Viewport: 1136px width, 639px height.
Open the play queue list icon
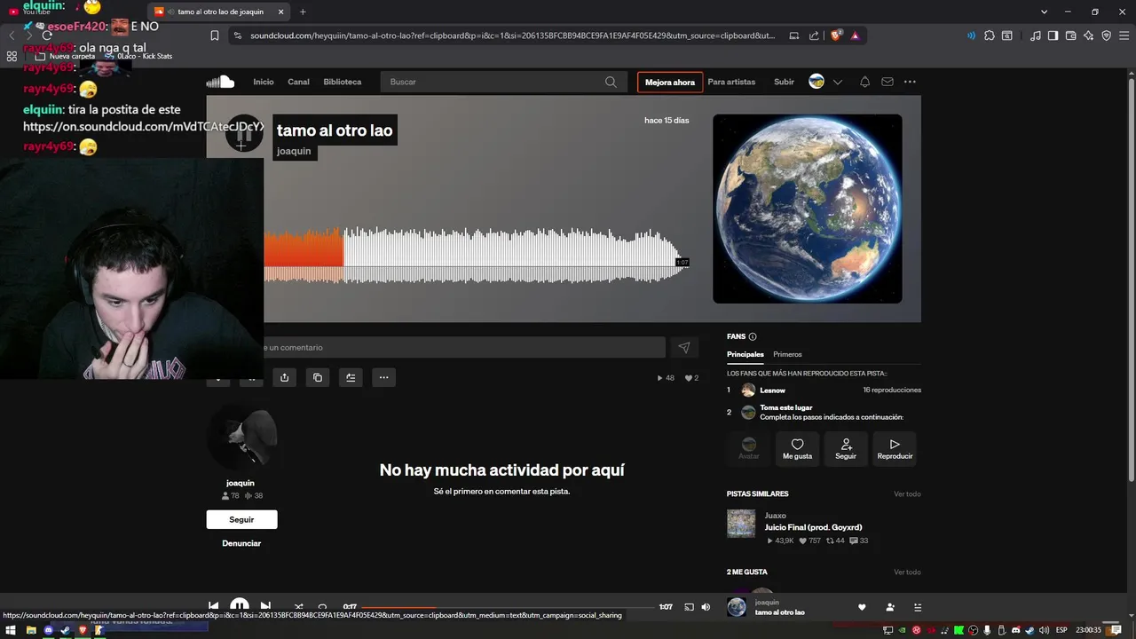tap(918, 607)
